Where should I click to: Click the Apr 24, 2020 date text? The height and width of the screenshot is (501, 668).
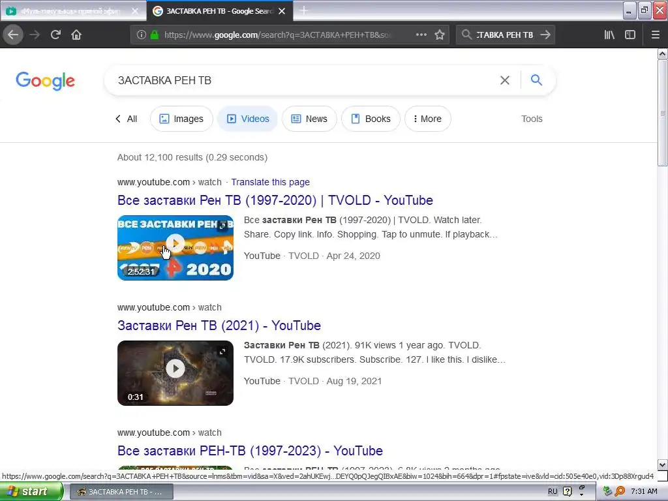[x=353, y=256]
